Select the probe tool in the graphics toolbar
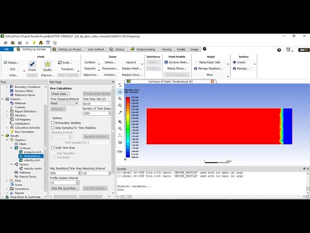The width and height of the screenshot is (310, 233). coord(120,113)
